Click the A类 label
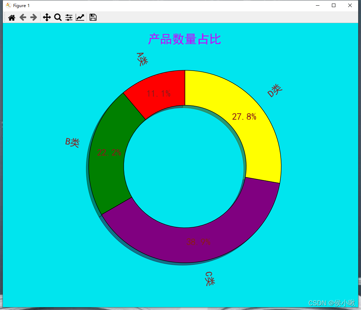 142,59
